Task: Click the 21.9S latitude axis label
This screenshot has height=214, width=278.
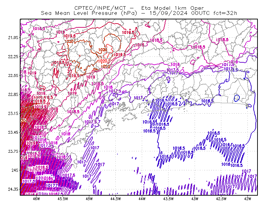Action: [x=13, y=38]
